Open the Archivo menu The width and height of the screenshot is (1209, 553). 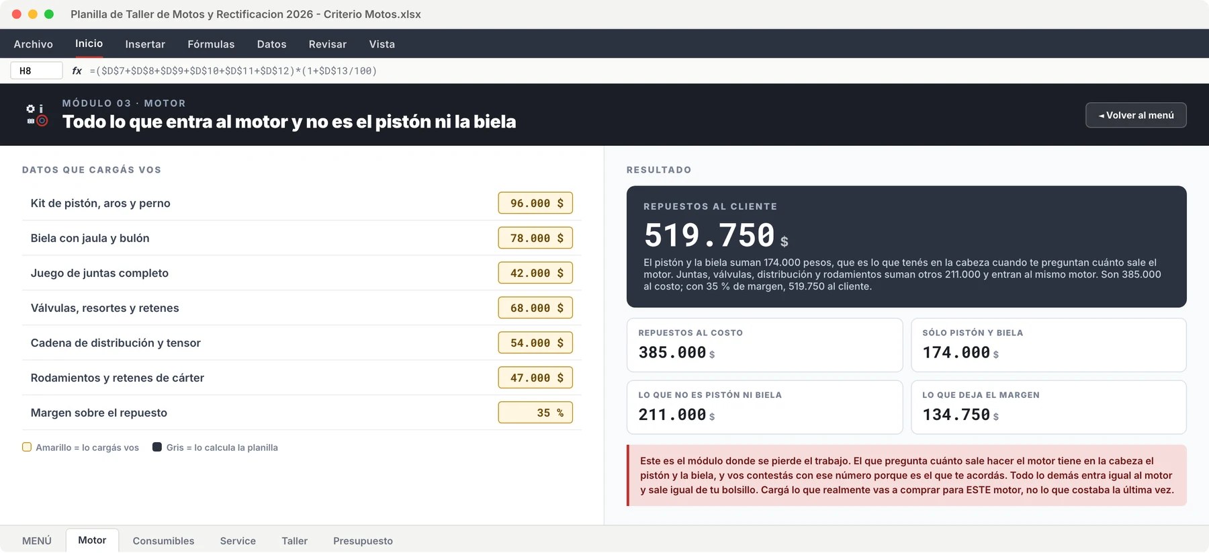coord(34,44)
